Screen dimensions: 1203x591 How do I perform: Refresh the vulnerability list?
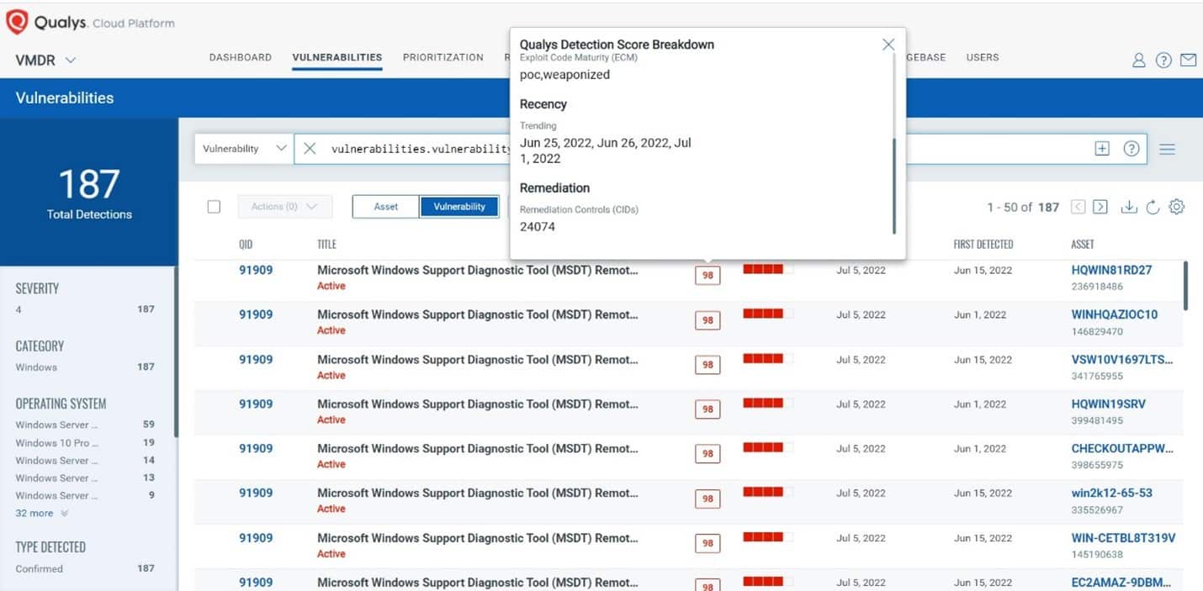coord(1153,207)
